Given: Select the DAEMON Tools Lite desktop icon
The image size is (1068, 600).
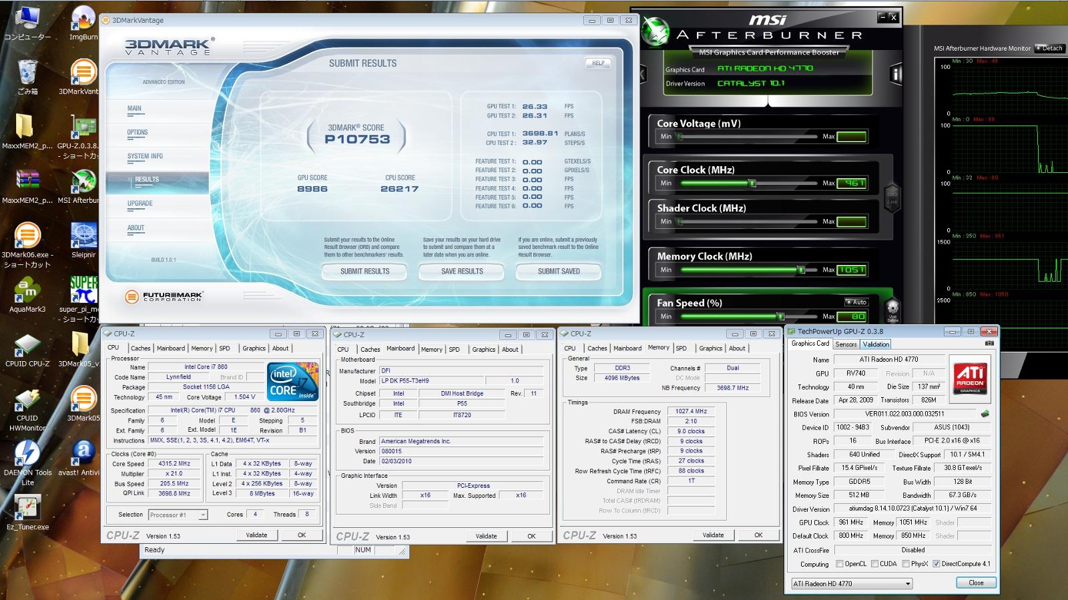Looking at the screenshot, I should (27, 464).
